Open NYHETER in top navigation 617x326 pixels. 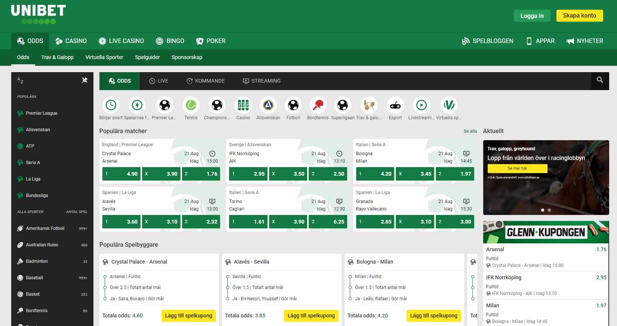point(585,41)
